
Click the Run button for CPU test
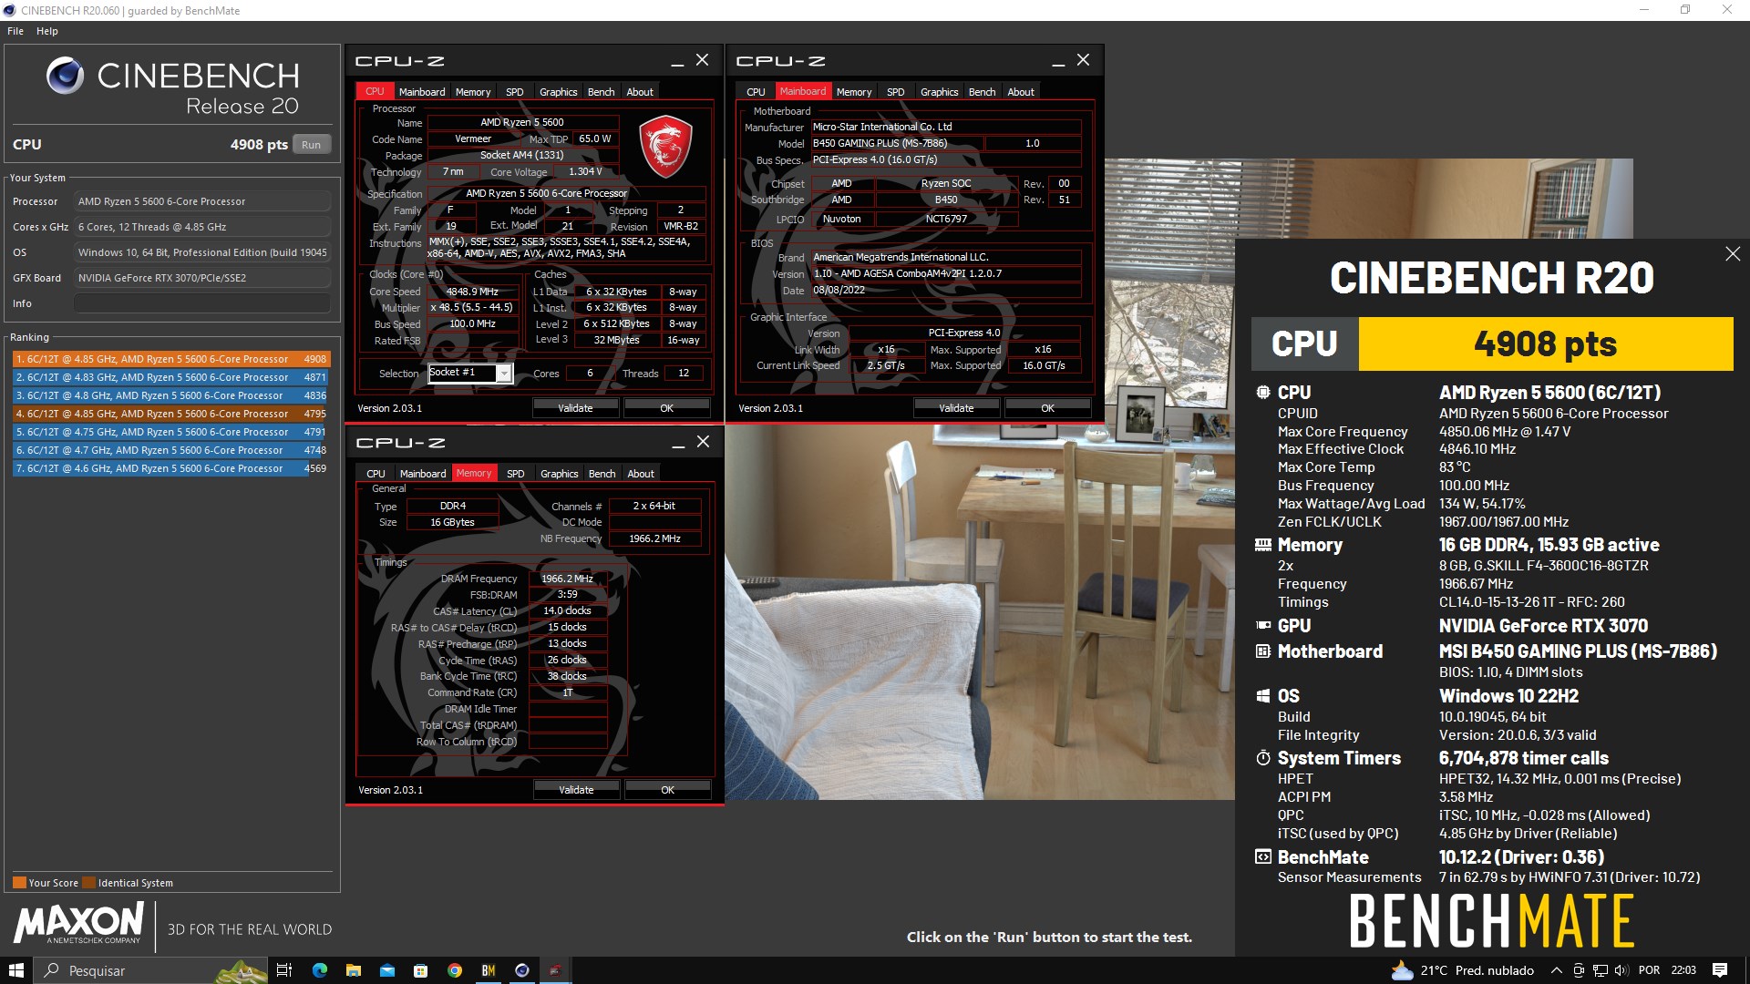click(x=311, y=145)
